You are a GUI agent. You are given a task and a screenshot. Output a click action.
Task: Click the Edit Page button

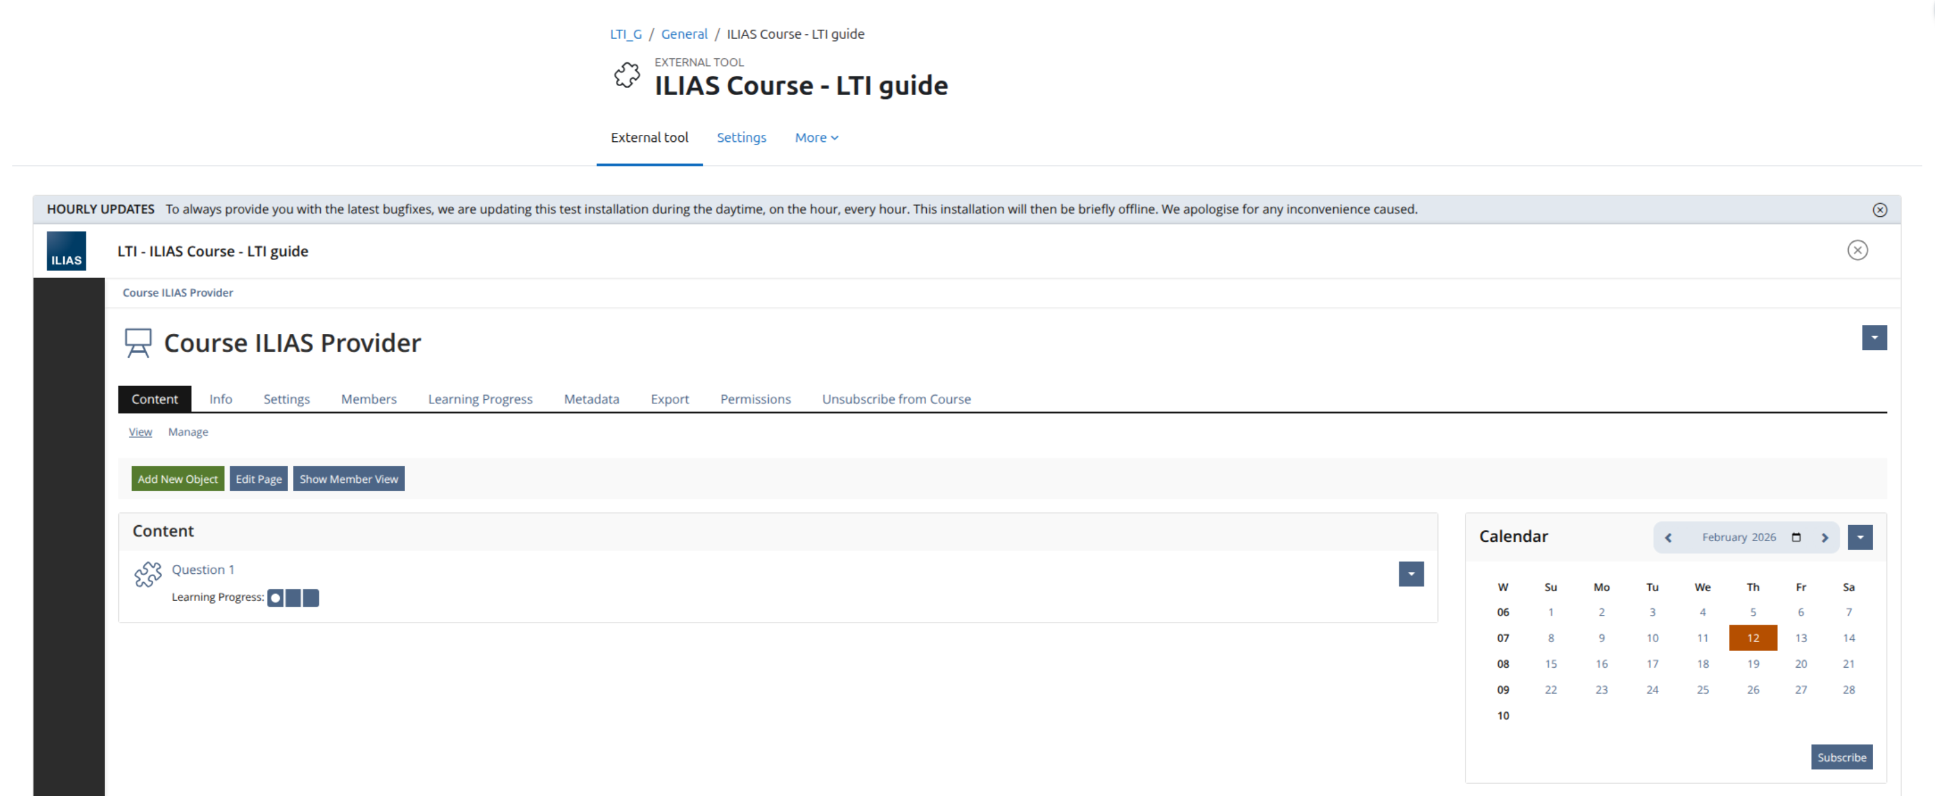(x=259, y=479)
